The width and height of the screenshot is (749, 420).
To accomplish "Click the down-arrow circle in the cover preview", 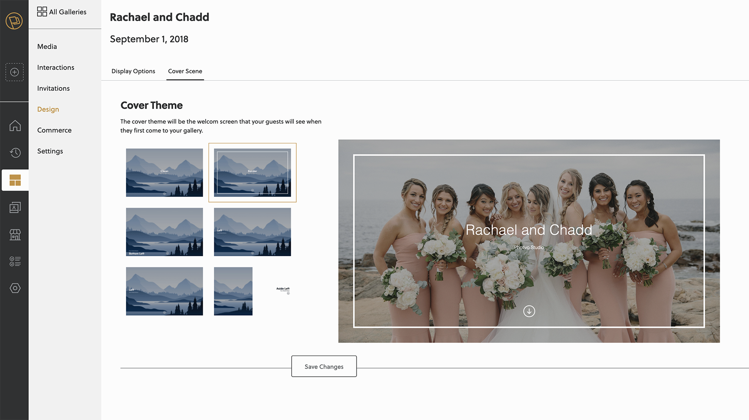I will click(529, 311).
